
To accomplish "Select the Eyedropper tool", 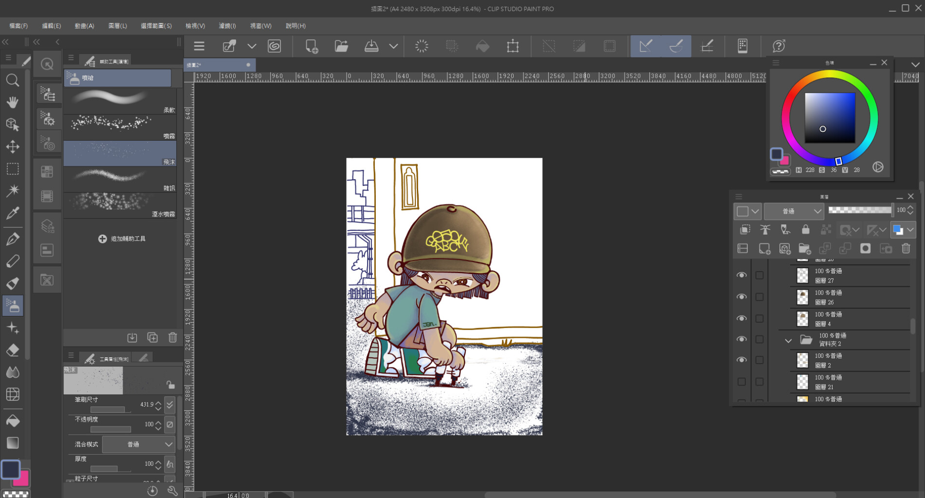I will point(13,213).
